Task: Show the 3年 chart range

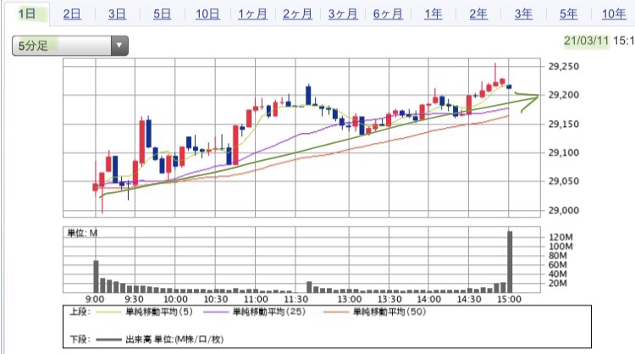Action: tap(523, 14)
